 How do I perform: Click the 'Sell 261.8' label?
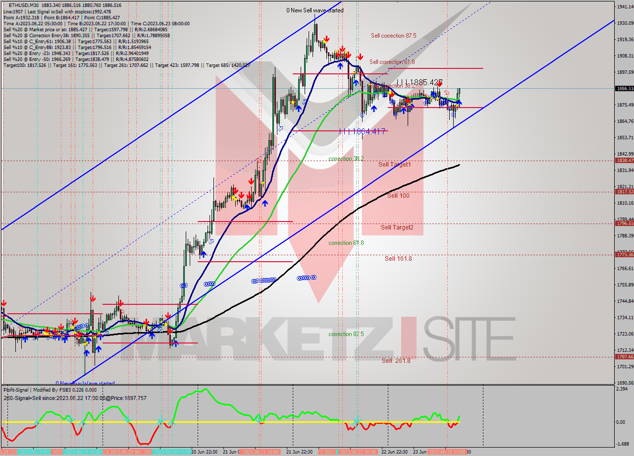pyautogui.click(x=396, y=361)
